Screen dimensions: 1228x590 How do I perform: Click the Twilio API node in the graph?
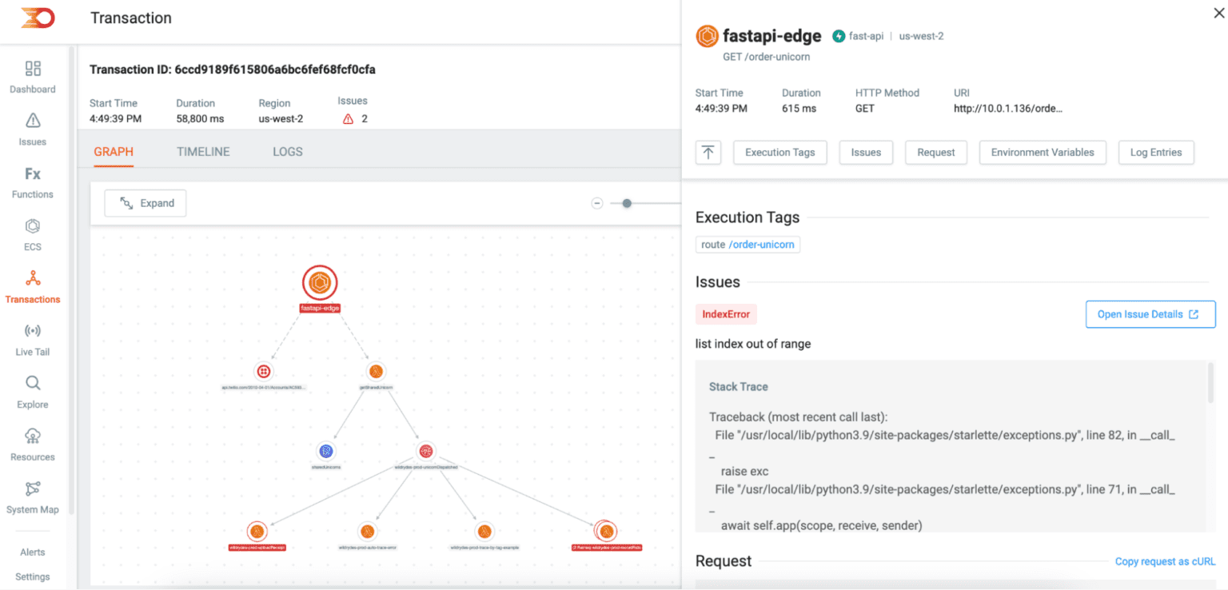click(x=264, y=370)
